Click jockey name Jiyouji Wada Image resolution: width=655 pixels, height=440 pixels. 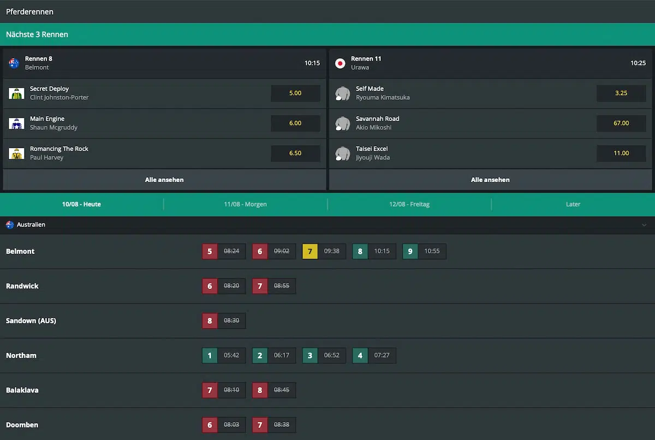tap(373, 158)
